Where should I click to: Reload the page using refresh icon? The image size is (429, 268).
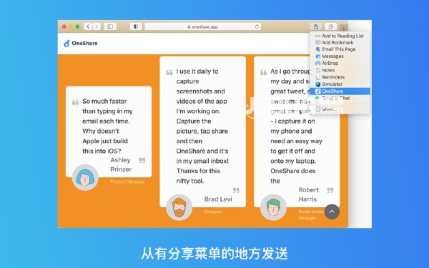[257, 26]
